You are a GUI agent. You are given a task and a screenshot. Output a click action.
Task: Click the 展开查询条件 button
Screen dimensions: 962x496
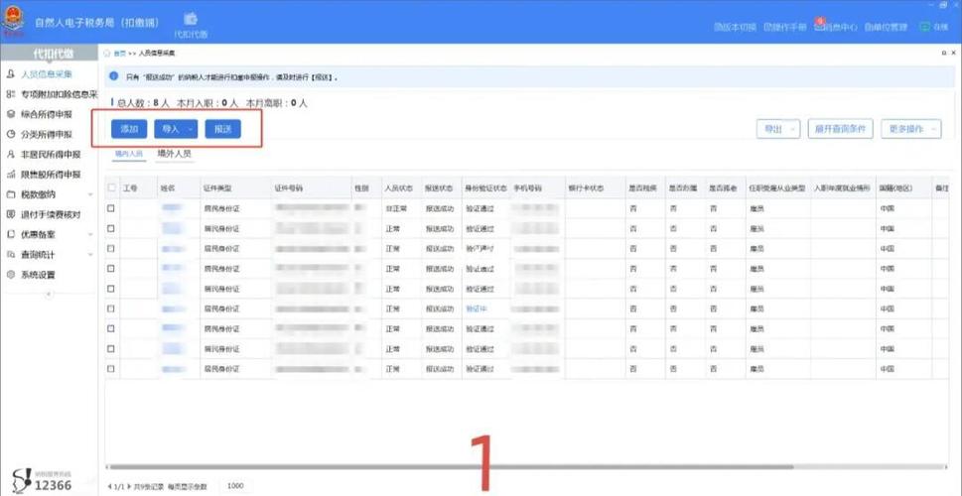[x=840, y=129]
